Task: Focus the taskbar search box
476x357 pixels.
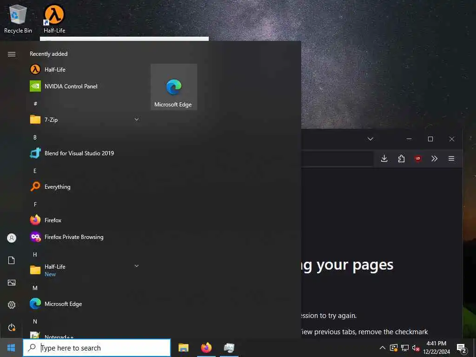Action: (97, 348)
